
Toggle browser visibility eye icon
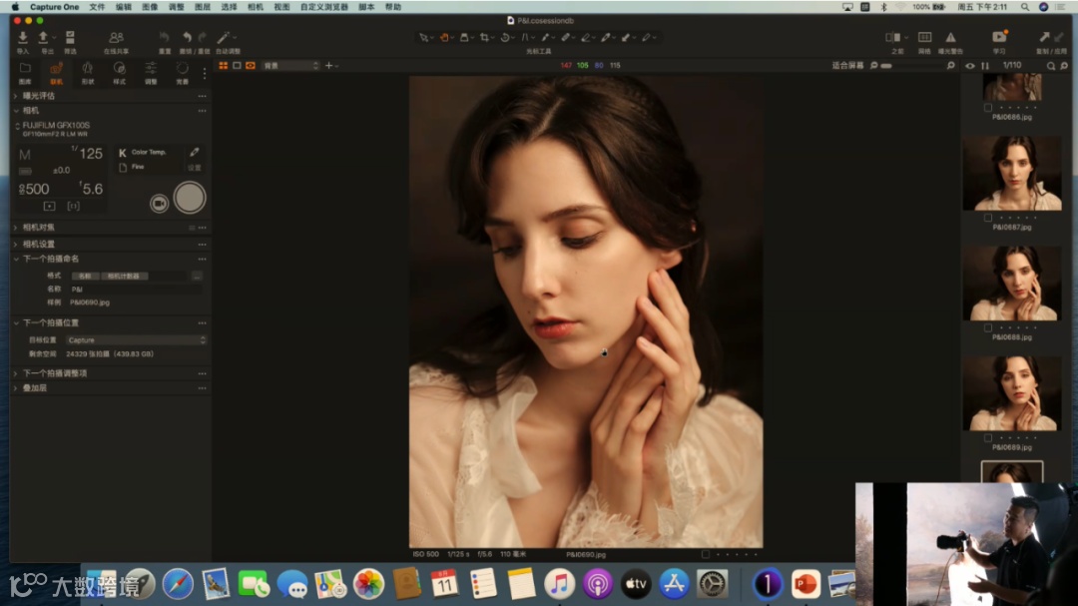point(970,66)
